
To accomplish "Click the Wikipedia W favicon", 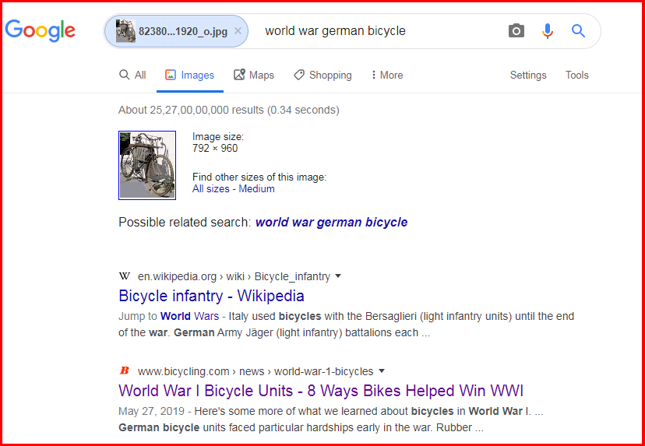I will [x=124, y=276].
